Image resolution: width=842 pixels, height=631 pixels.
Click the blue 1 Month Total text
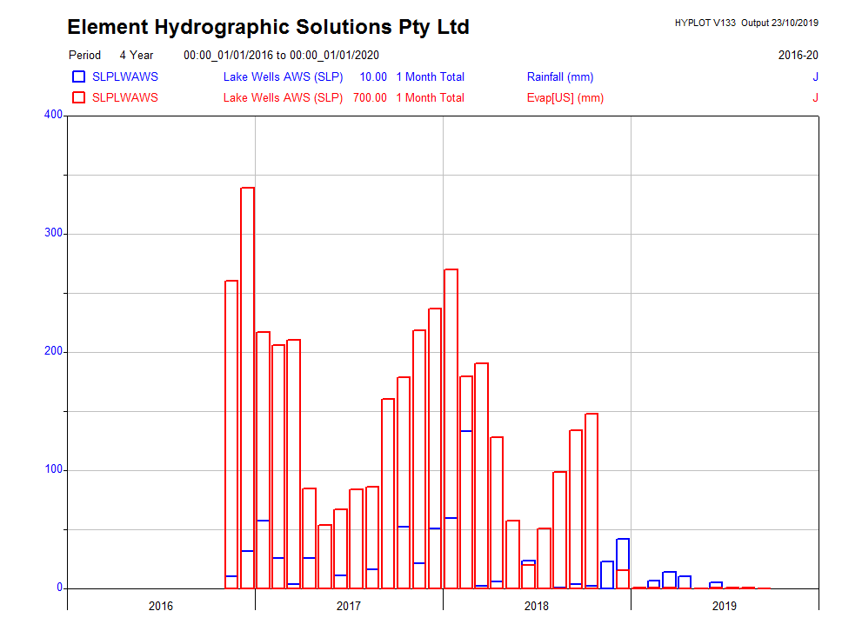[430, 76]
